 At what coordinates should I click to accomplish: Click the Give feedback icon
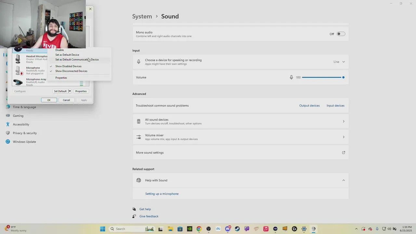[134, 216]
